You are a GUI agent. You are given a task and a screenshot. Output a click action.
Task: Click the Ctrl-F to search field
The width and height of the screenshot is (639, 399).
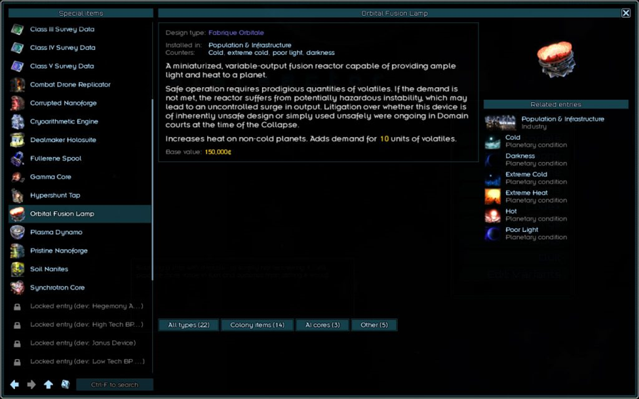coord(115,385)
